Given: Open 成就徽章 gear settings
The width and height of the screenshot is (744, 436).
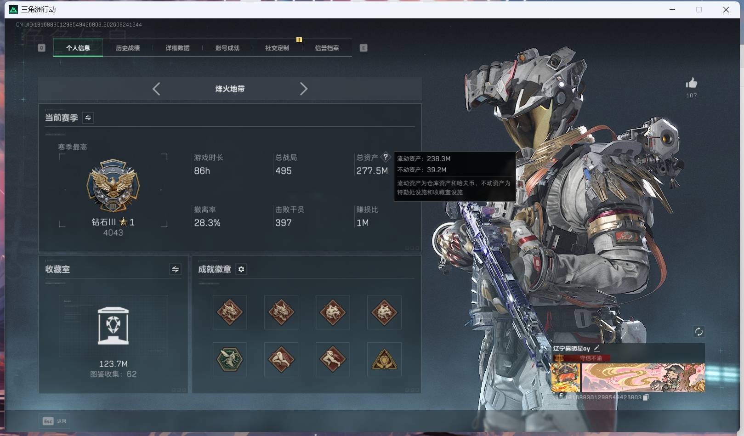Looking at the screenshot, I should [241, 269].
